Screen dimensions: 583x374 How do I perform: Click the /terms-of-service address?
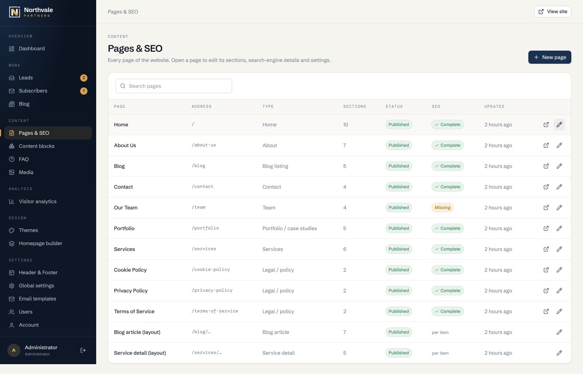pyautogui.click(x=215, y=311)
